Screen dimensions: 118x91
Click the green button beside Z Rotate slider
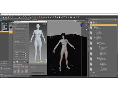[x=26, y=57]
